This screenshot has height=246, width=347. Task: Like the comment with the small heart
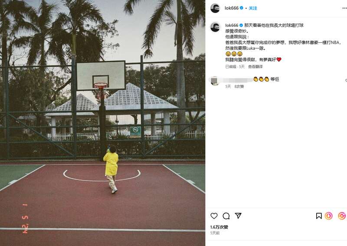346,80
